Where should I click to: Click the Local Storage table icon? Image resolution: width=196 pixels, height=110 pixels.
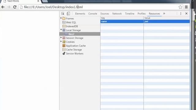coord(64,30)
